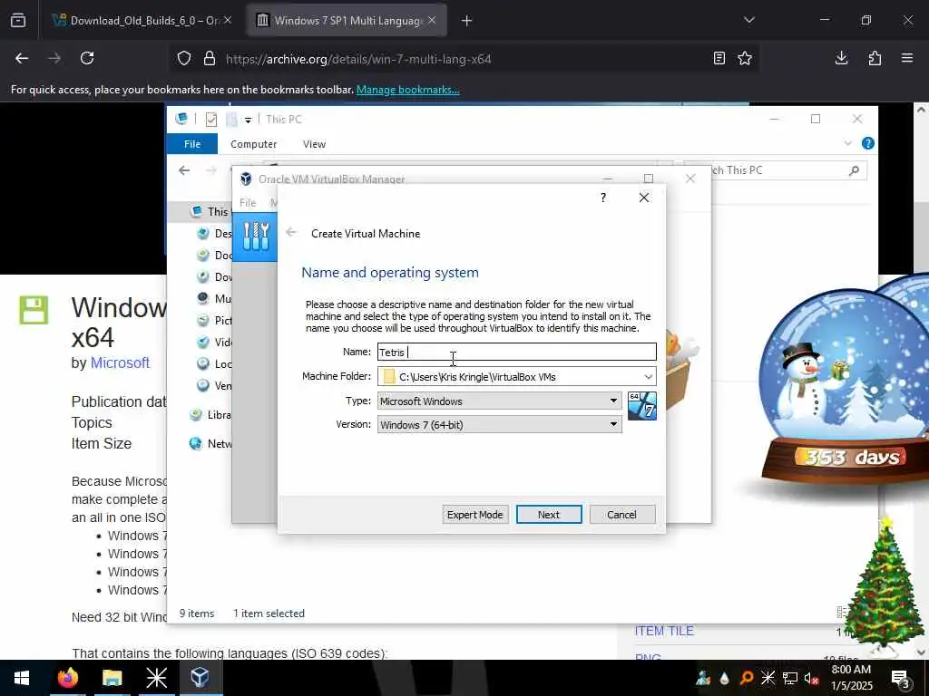Close the Windows 7 SP1 Multi Language tab
The height and width of the screenshot is (696, 929).
(x=432, y=20)
